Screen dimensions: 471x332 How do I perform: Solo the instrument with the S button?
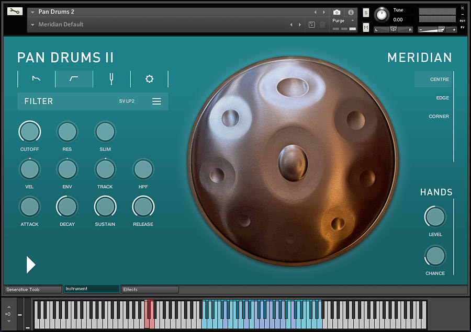[x=366, y=13]
